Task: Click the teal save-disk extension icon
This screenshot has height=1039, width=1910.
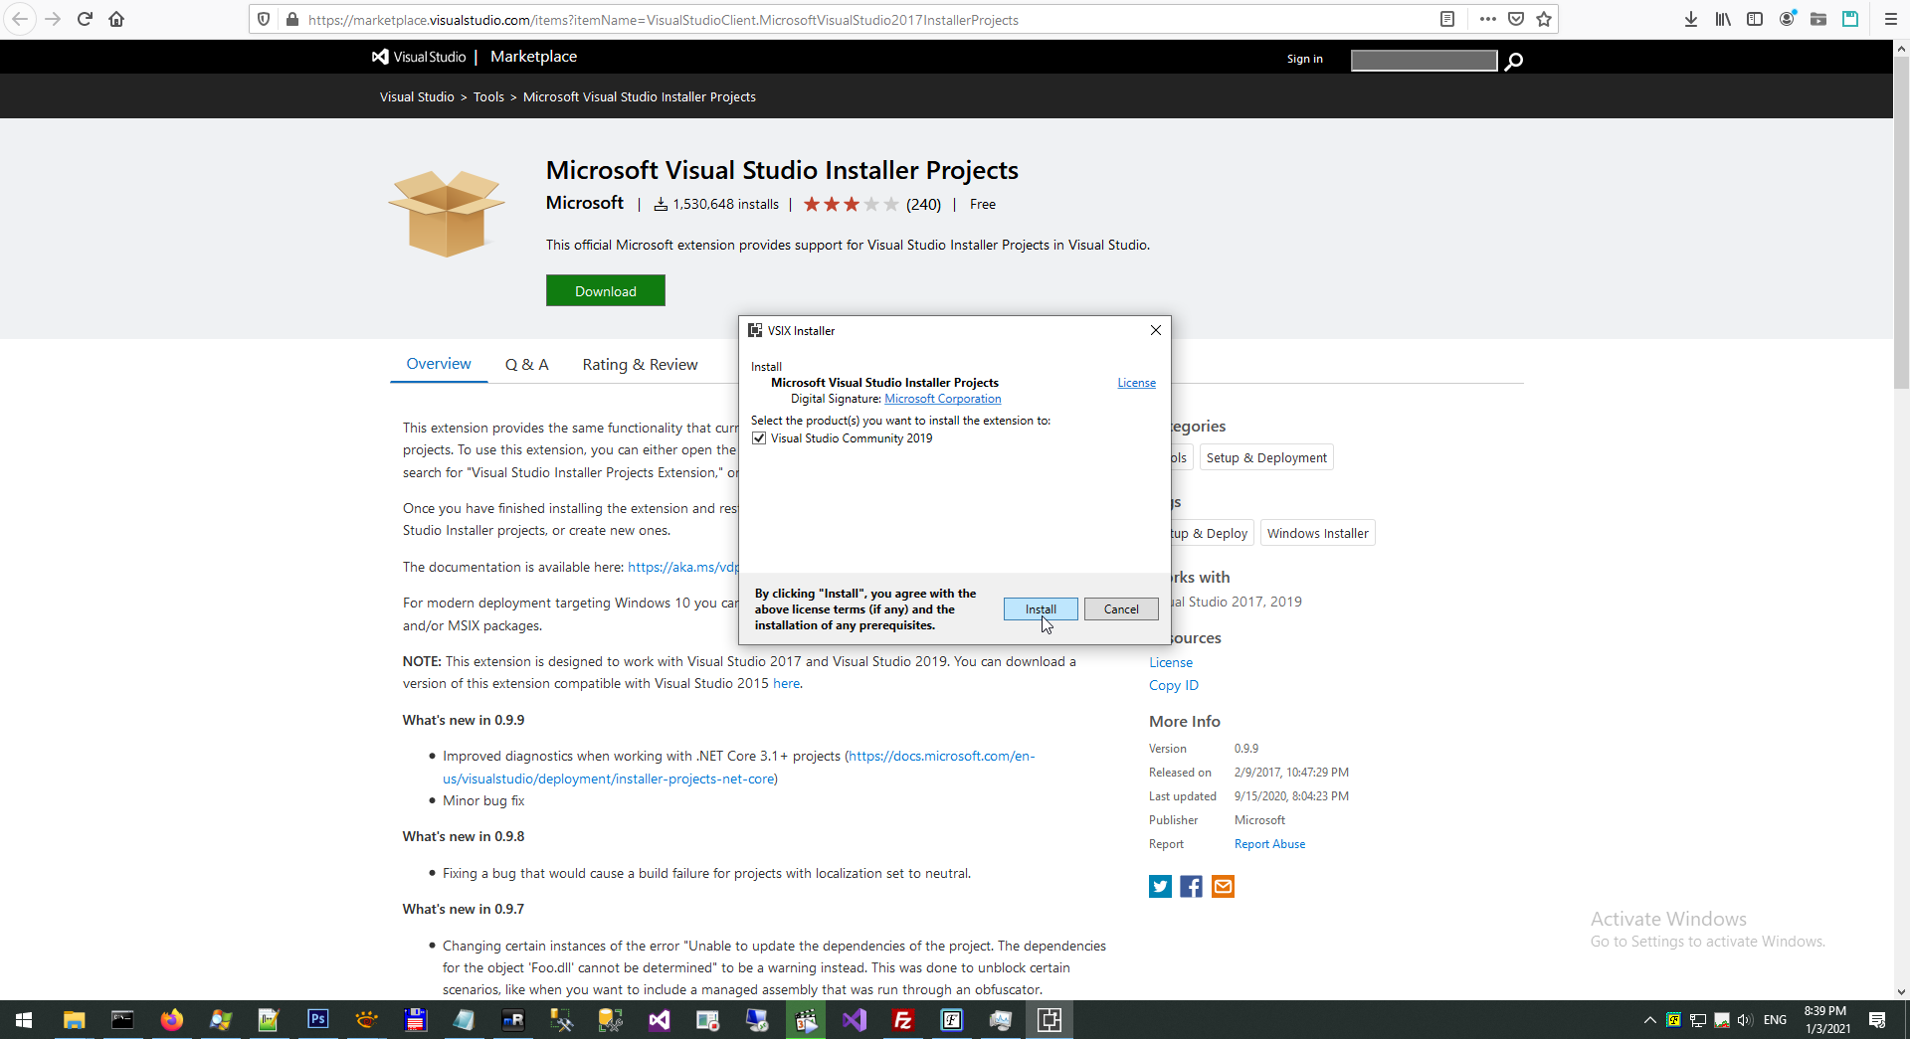Action: click(1850, 19)
